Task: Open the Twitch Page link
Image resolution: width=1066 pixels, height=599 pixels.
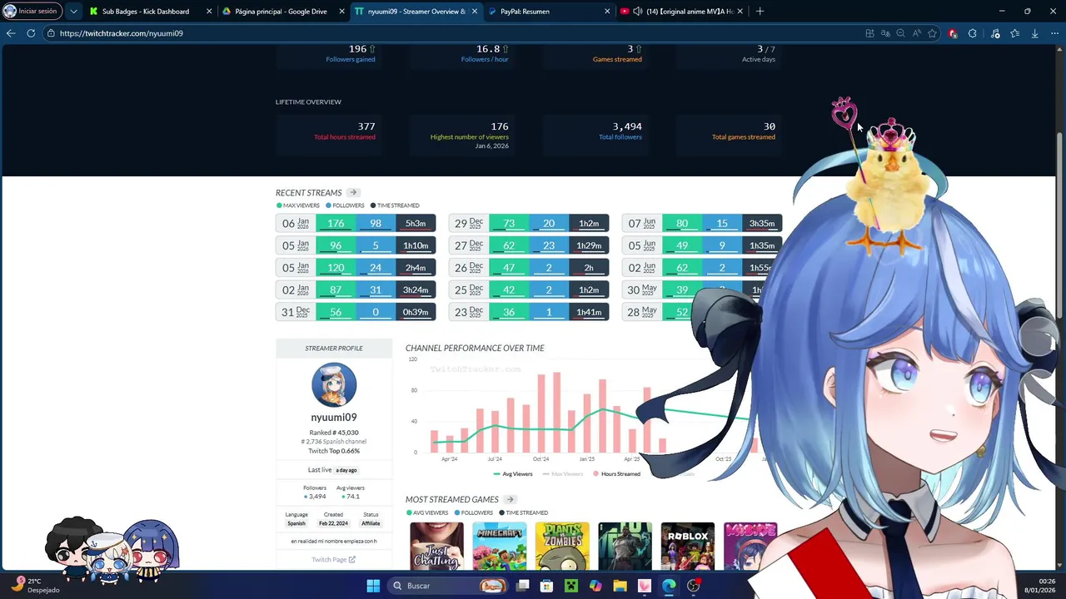Action: click(333, 560)
